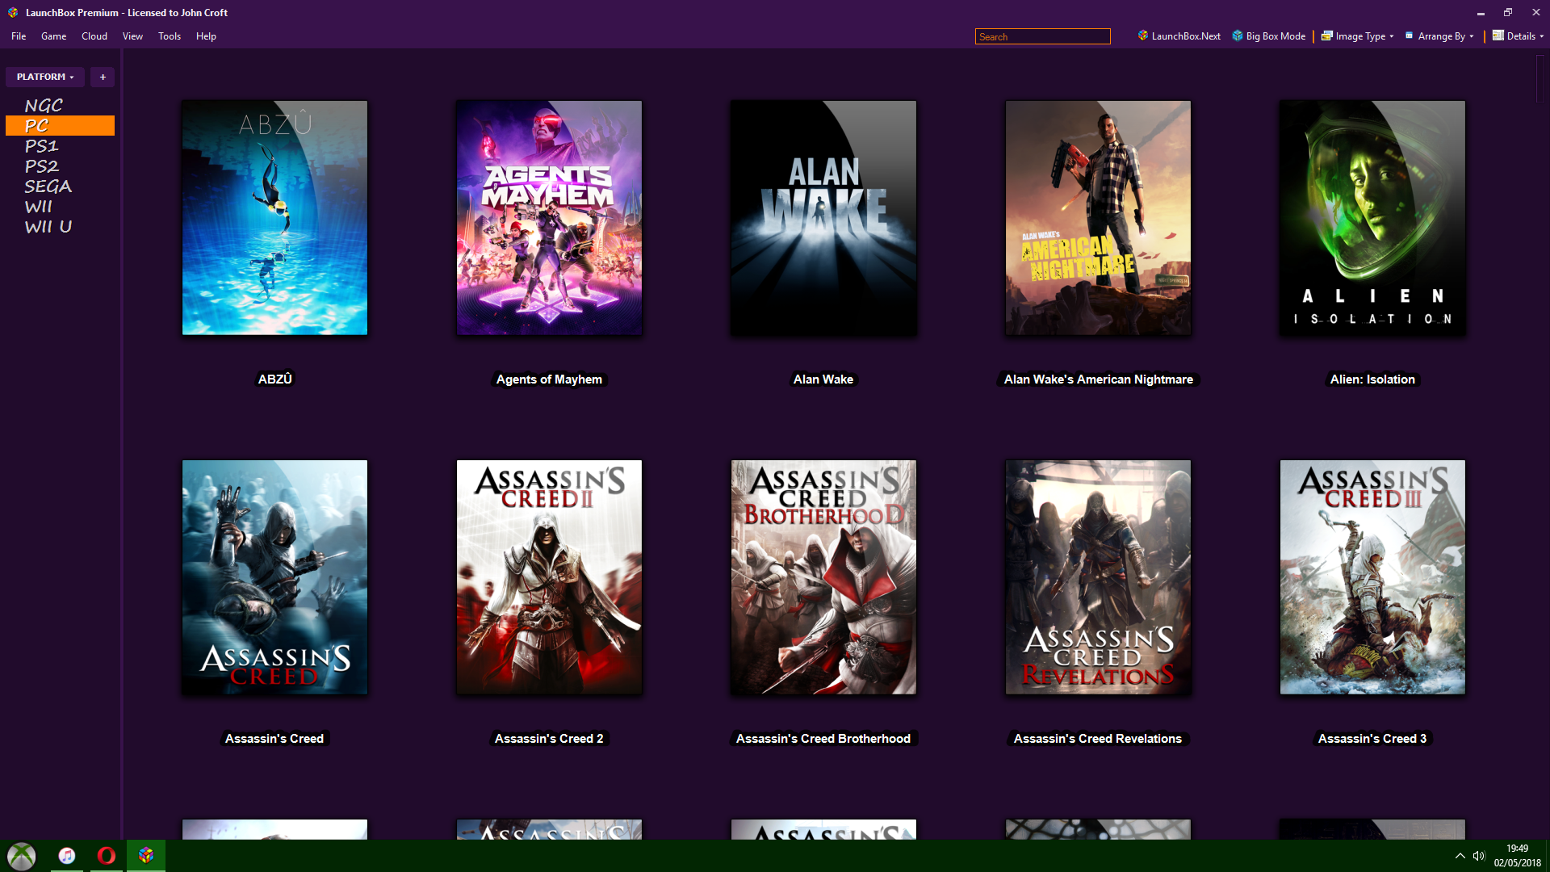Select the PS1 platform
The image size is (1550, 872).
[60, 146]
